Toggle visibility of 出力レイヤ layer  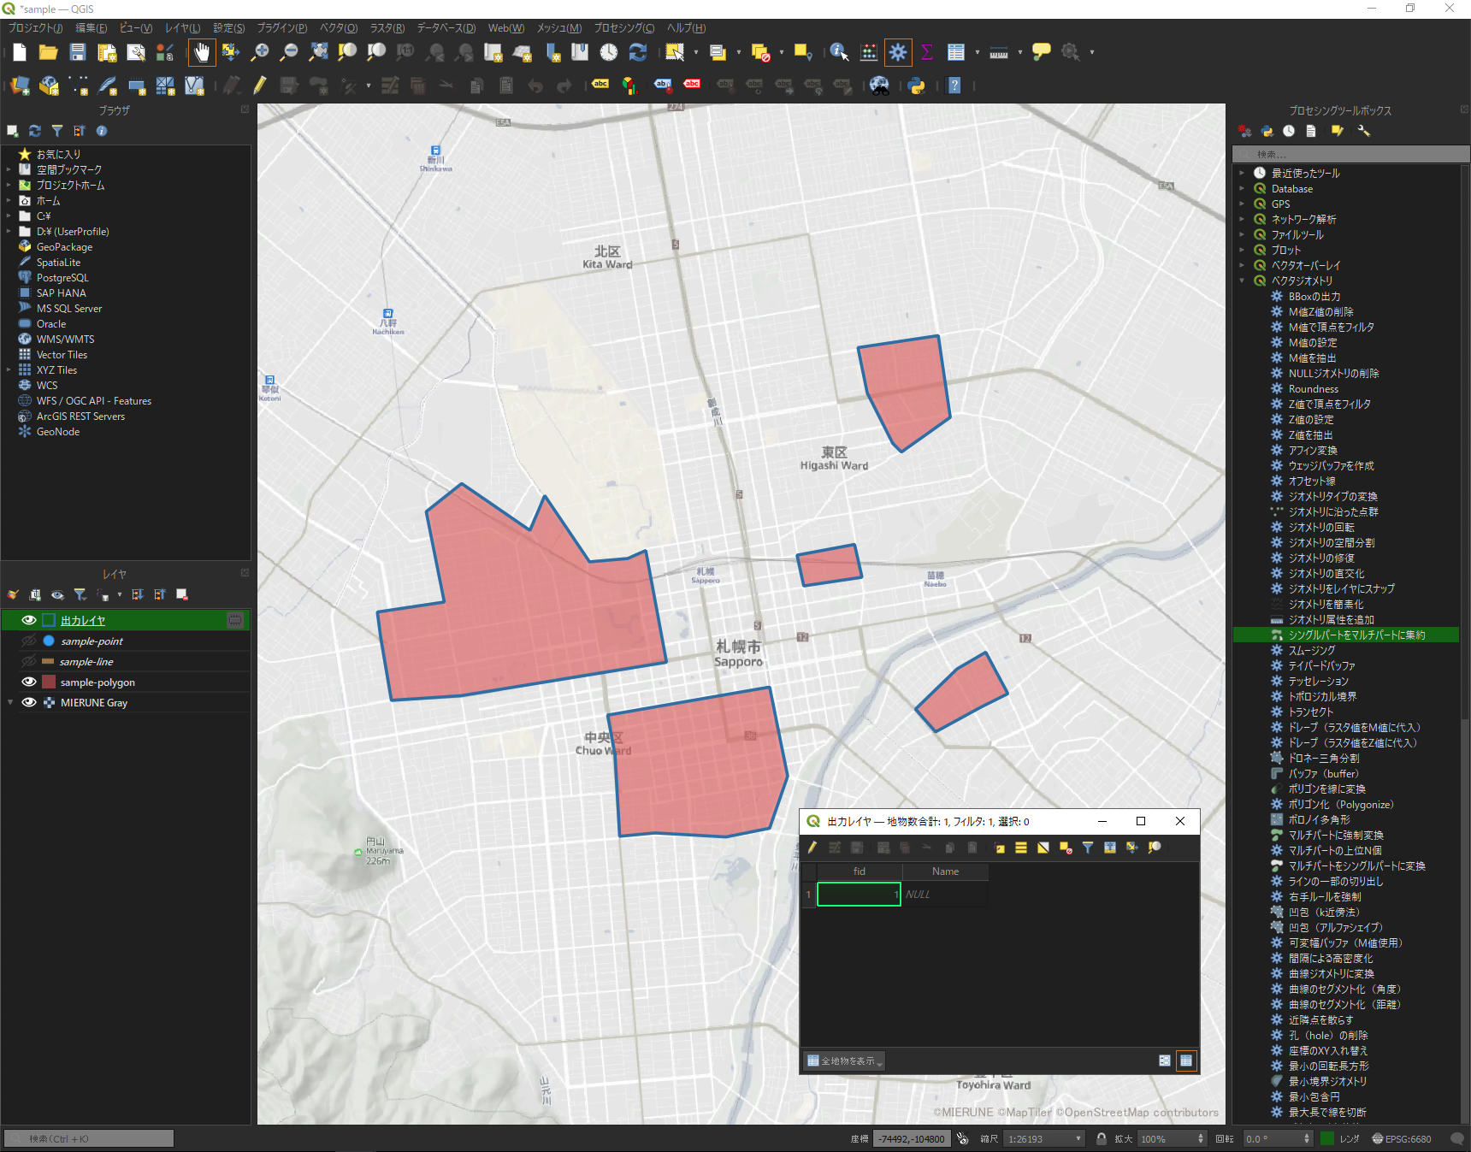[x=29, y=620]
